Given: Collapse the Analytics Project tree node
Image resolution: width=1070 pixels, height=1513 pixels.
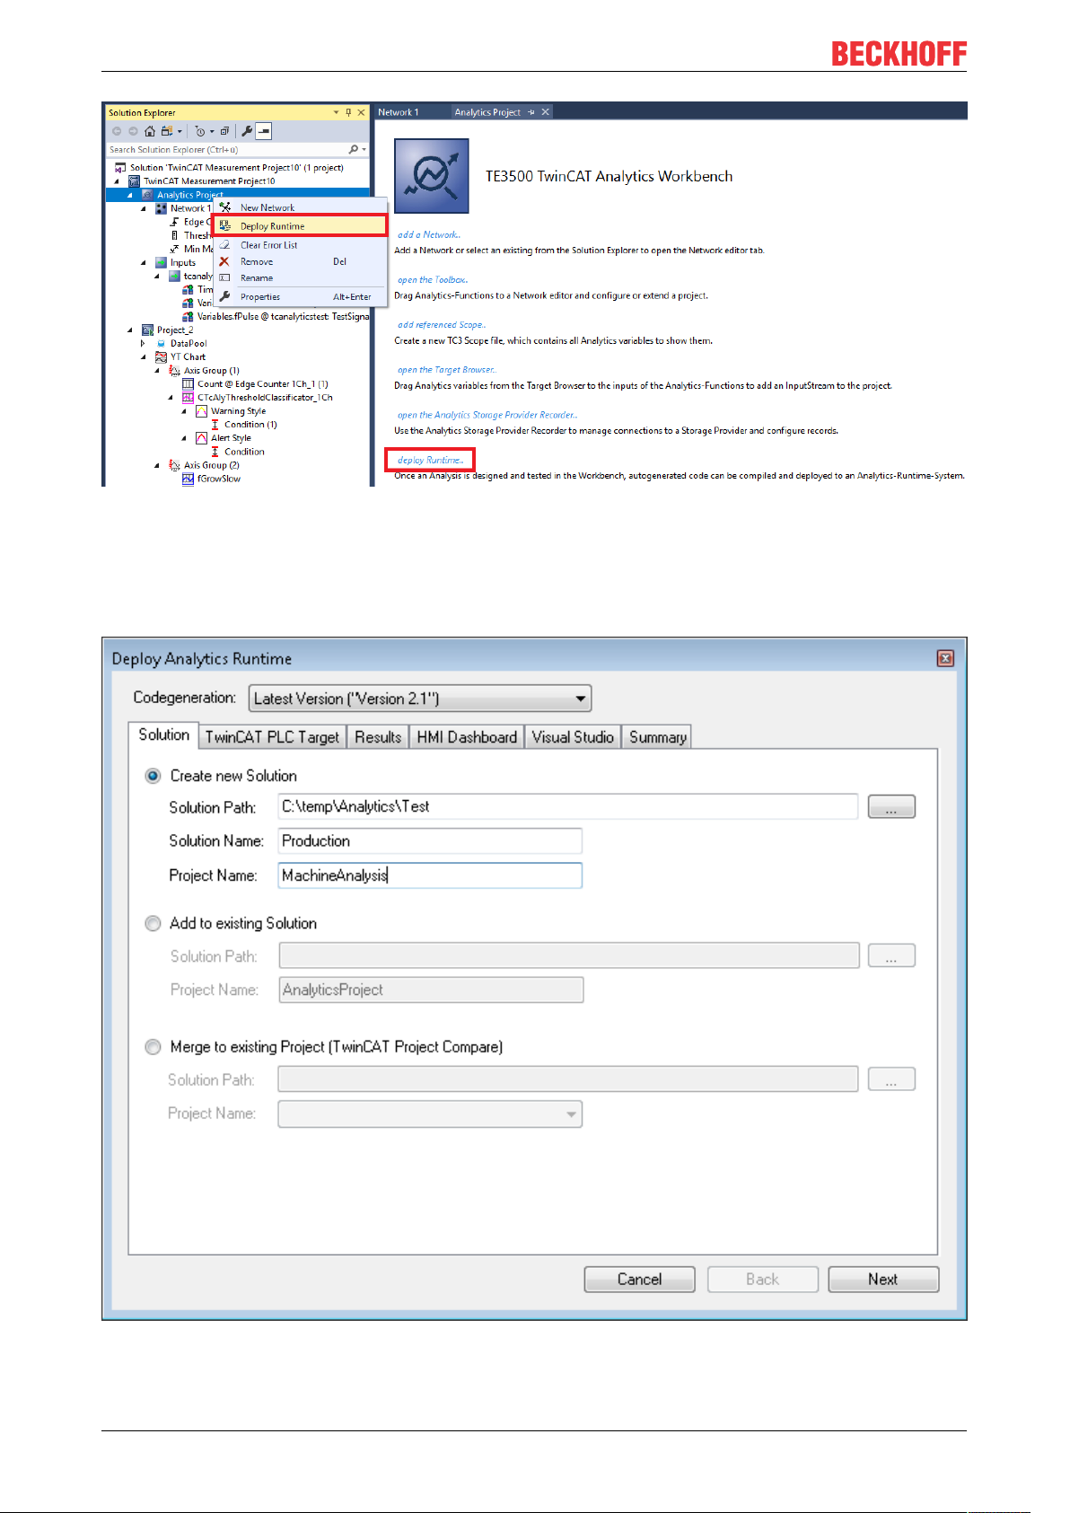Looking at the screenshot, I should tap(129, 195).
